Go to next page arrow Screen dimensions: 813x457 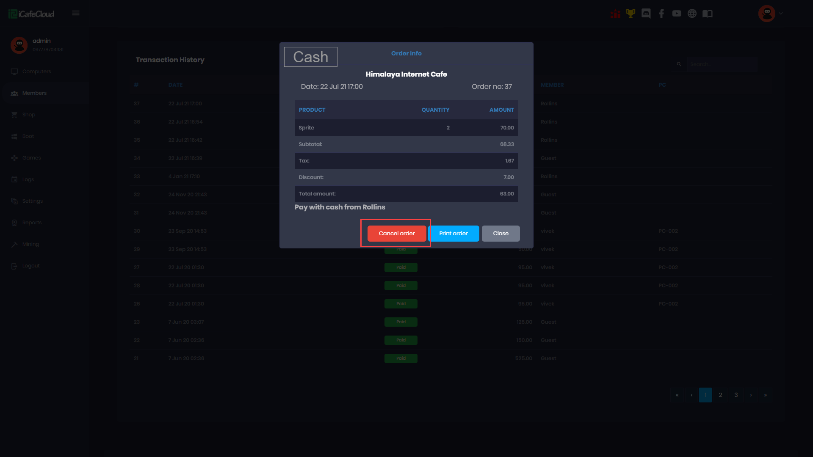coord(751,395)
